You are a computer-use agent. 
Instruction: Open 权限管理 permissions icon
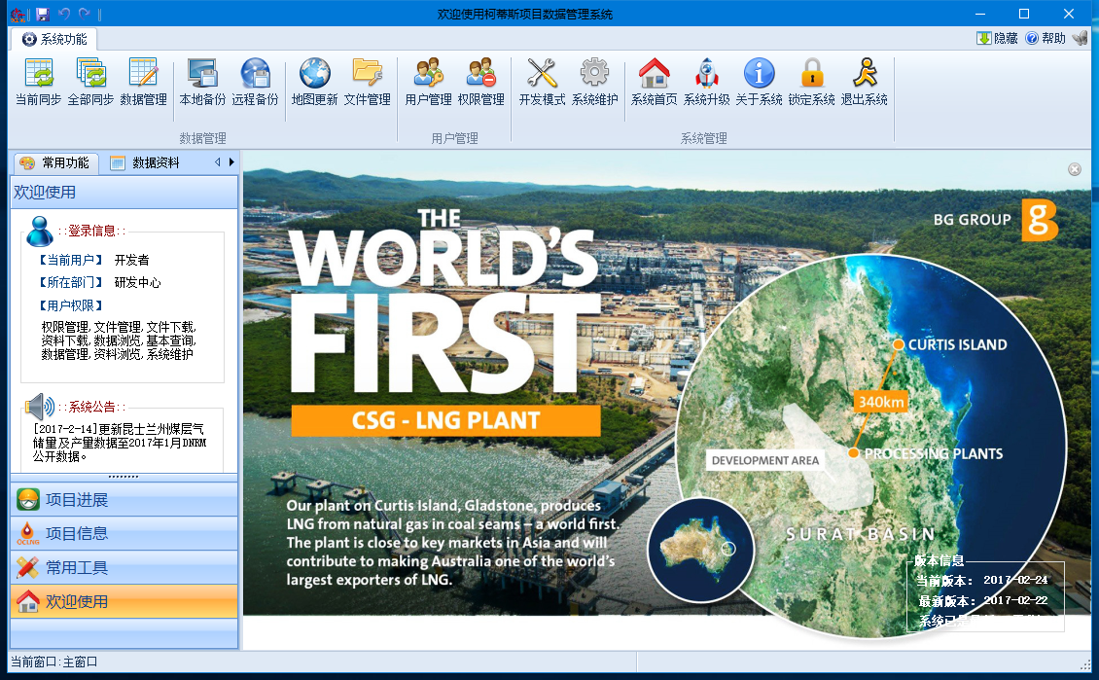click(x=480, y=82)
